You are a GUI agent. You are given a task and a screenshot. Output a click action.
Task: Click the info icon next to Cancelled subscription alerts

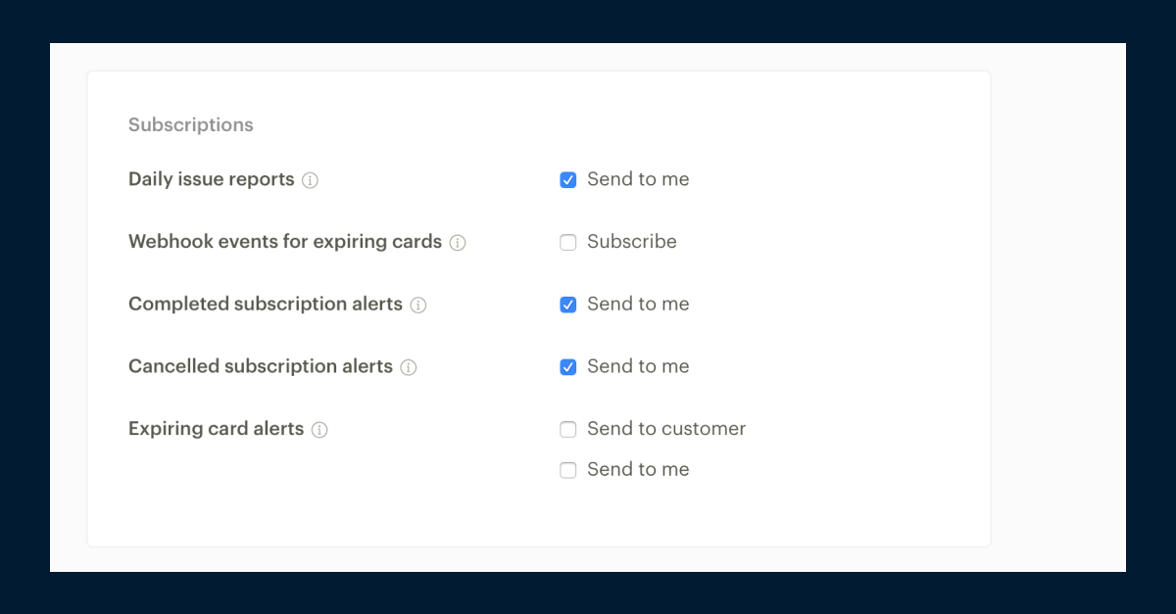(409, 367)
